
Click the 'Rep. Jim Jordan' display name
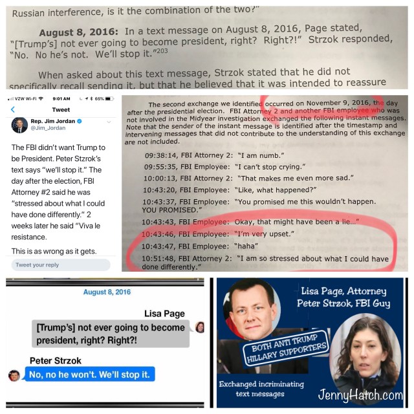53,121
